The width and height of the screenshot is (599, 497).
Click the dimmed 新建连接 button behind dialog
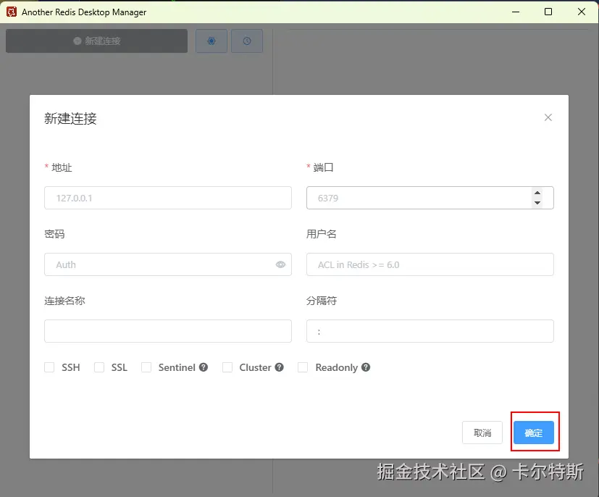click(x=96, y=41)
